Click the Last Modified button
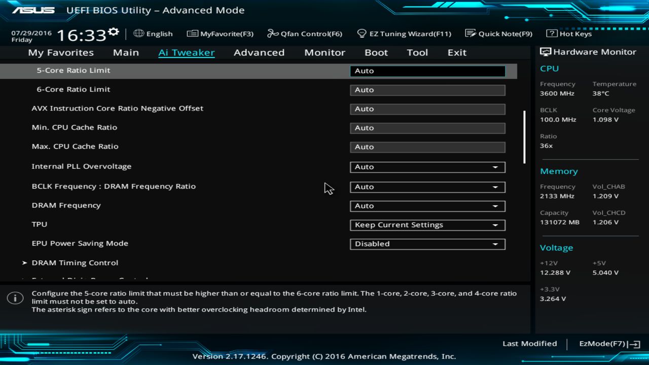 [529, 343]
